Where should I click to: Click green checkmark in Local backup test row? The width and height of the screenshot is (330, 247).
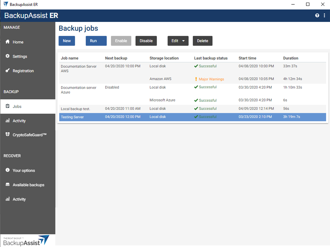click(x=196, y=108)
